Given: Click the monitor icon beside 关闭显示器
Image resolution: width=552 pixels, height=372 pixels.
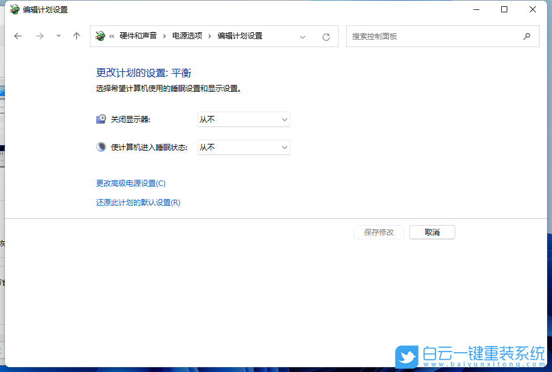Looking at the screenshot, I should 100,118.
